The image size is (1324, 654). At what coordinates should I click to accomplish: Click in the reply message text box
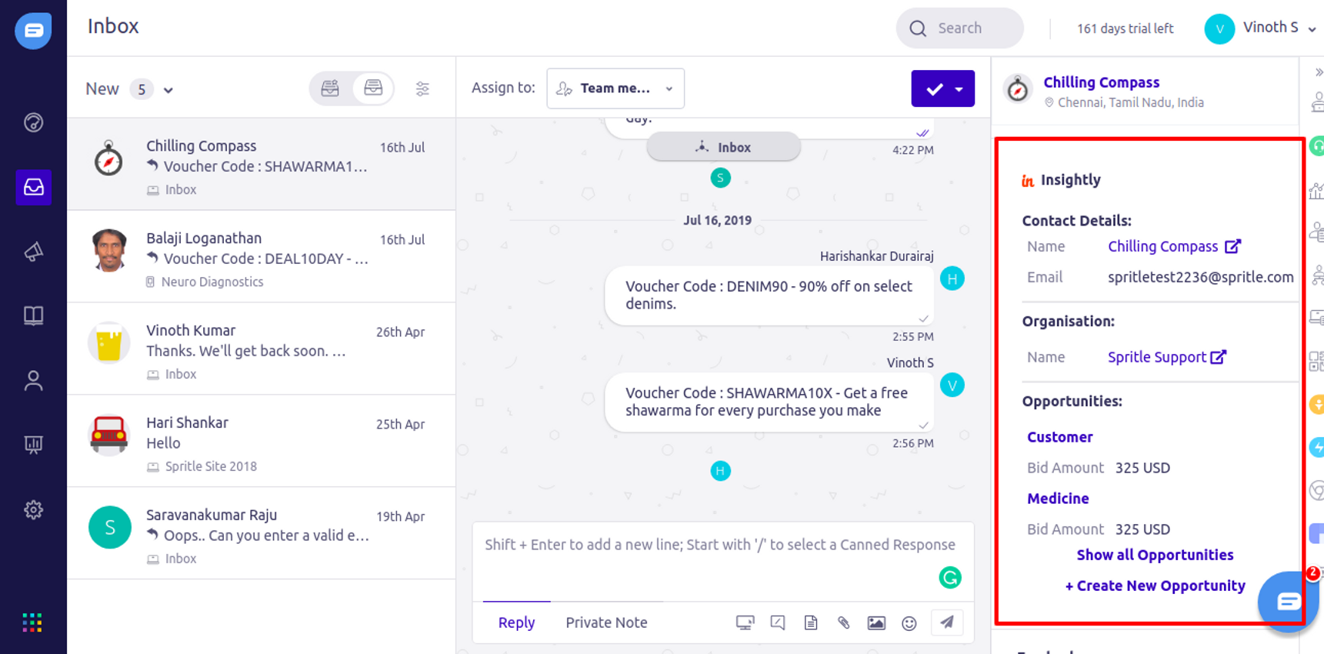click(x=722, y=560)
